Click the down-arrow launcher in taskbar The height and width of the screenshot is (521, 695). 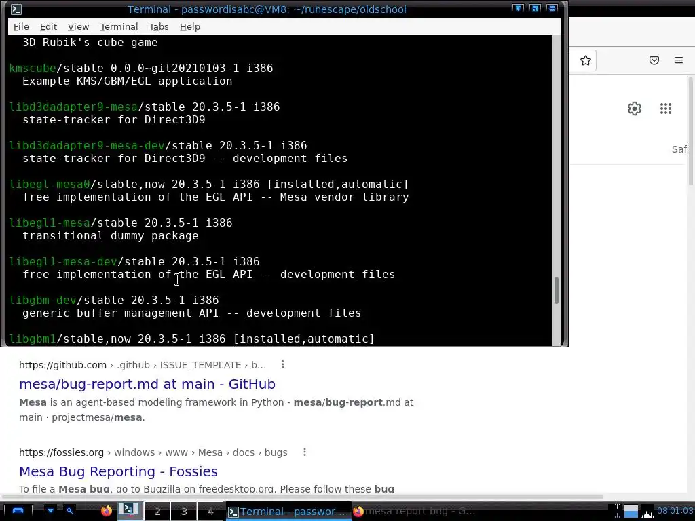tap(50, 511)
